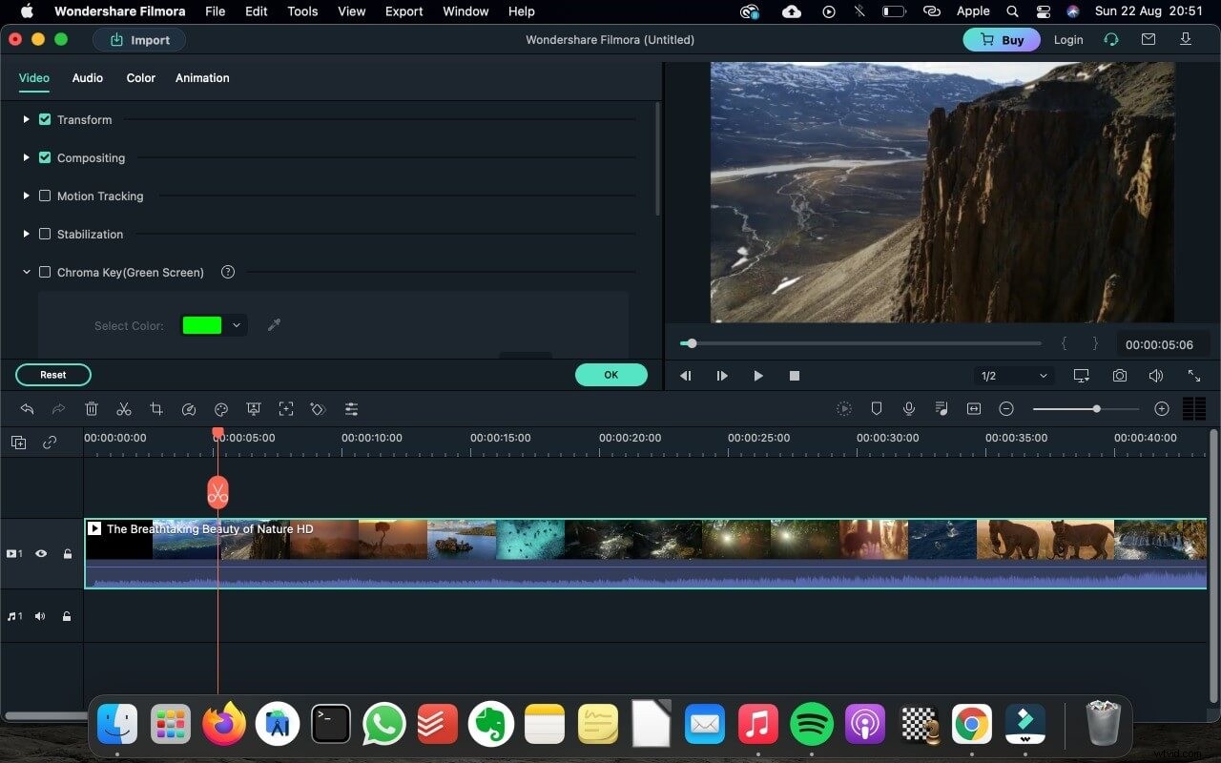Open the Audio Mixer icon
This screenshot has width=1221, height=763.
942,408
